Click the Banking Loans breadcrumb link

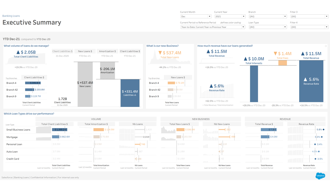(11, 16)
